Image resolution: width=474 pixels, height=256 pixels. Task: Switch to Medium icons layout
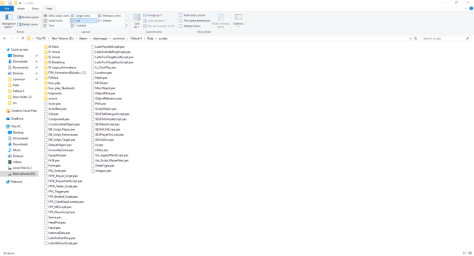(x=109, y=16)
